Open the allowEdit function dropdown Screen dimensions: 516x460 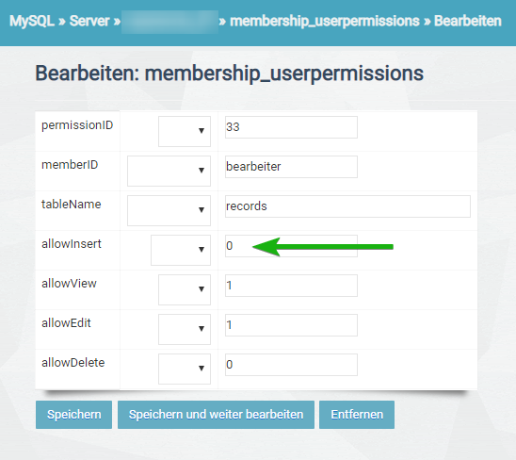(x=185, y=329)
